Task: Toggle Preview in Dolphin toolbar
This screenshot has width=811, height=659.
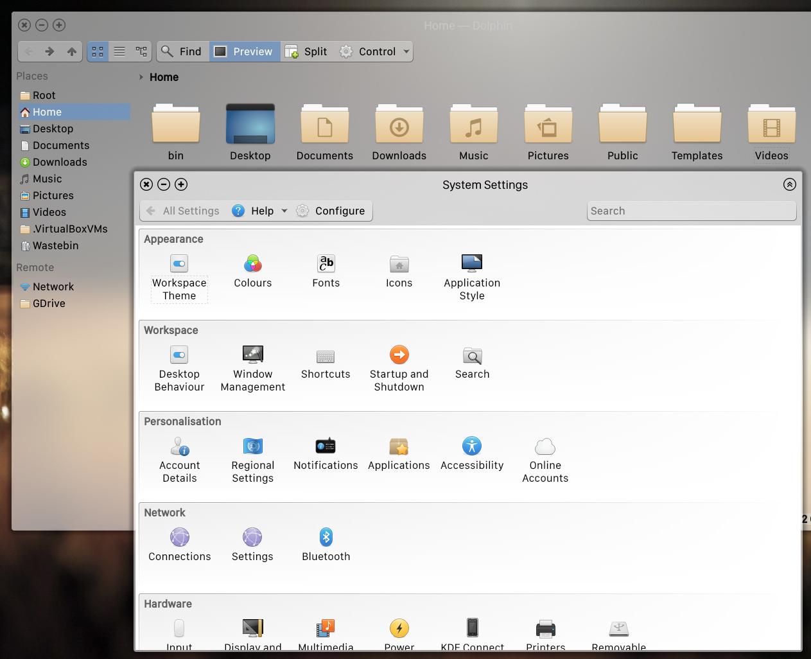Action: tap(245, 51)
